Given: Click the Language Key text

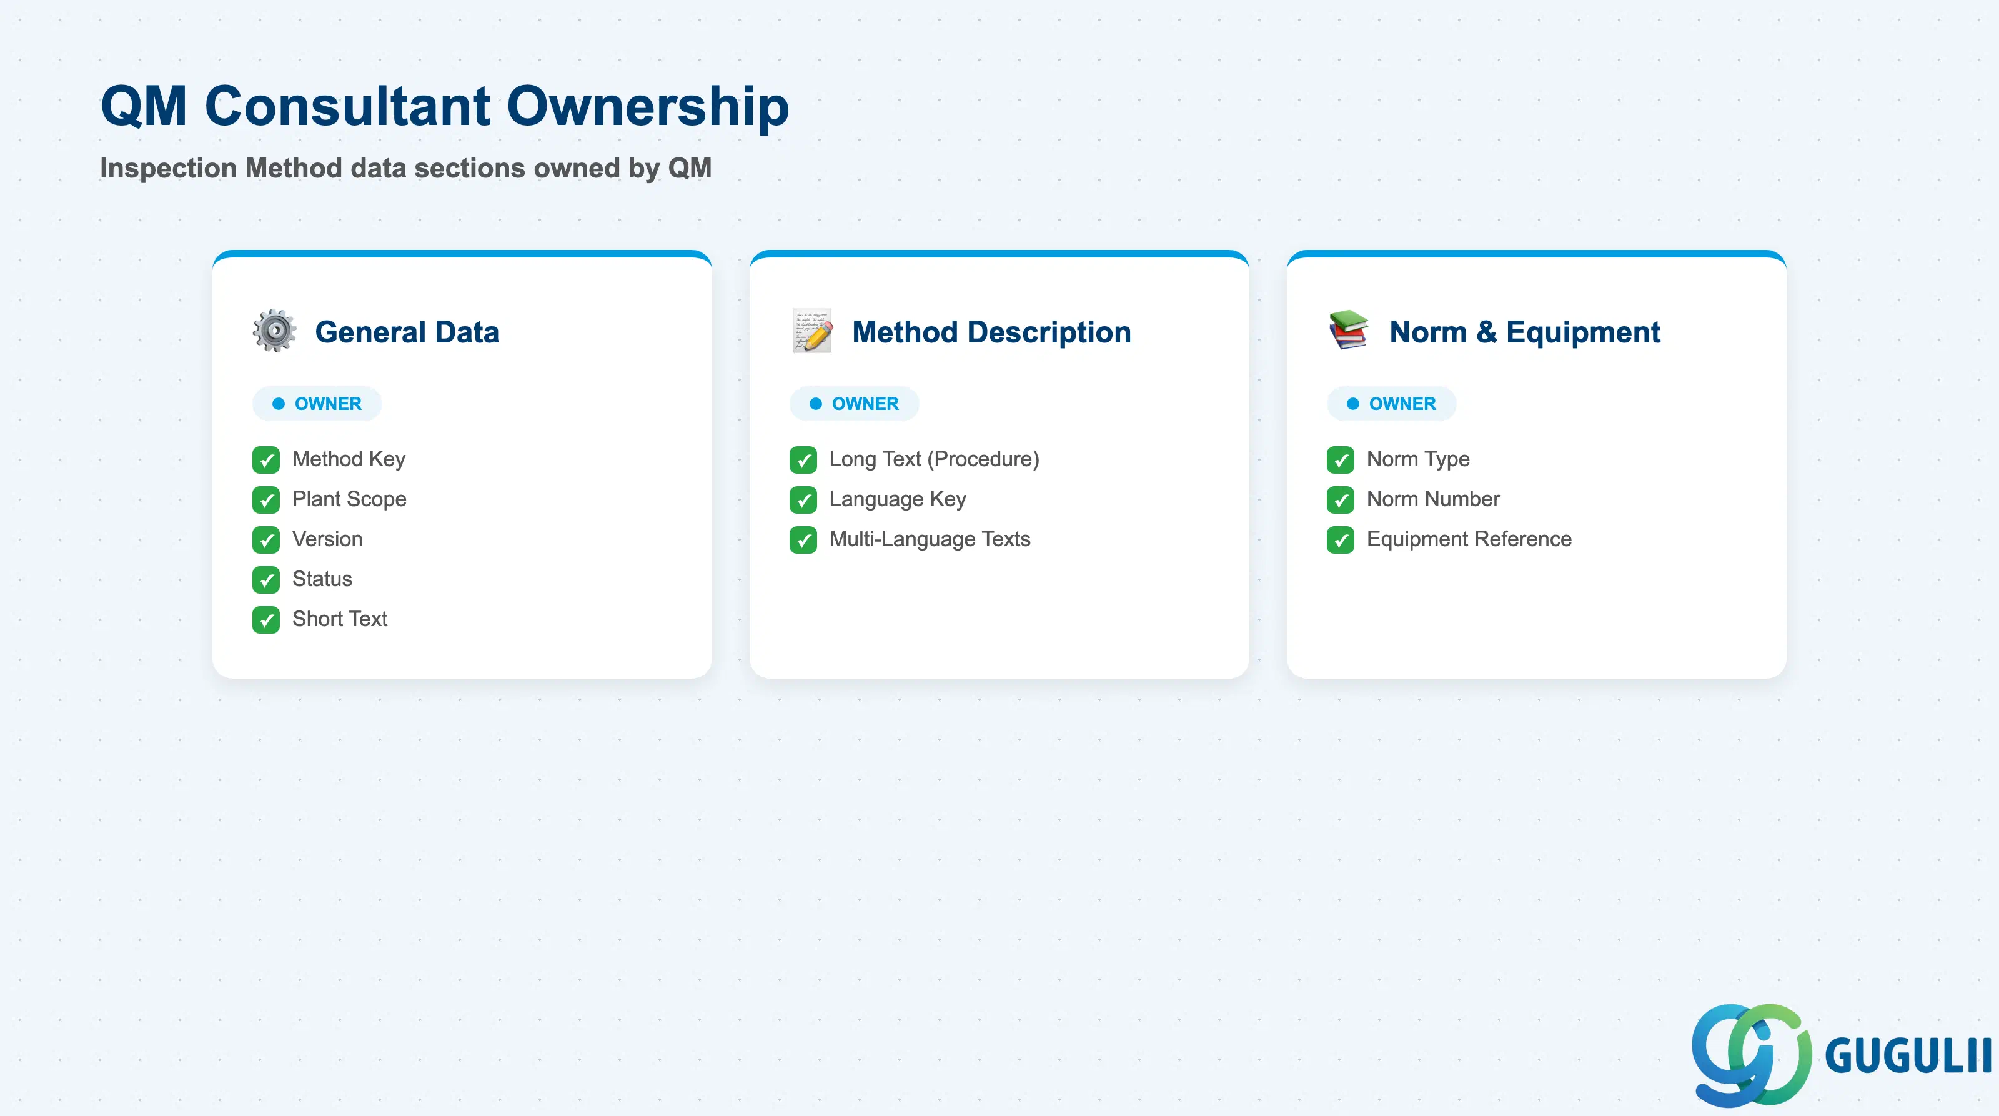Looking at the screenshot, I should click(x=898, y=499).
